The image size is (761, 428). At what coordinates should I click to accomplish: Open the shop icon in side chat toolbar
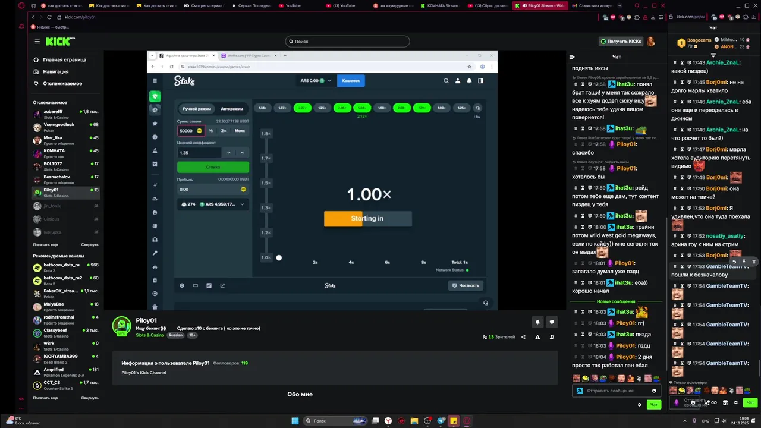pos(725,402)
